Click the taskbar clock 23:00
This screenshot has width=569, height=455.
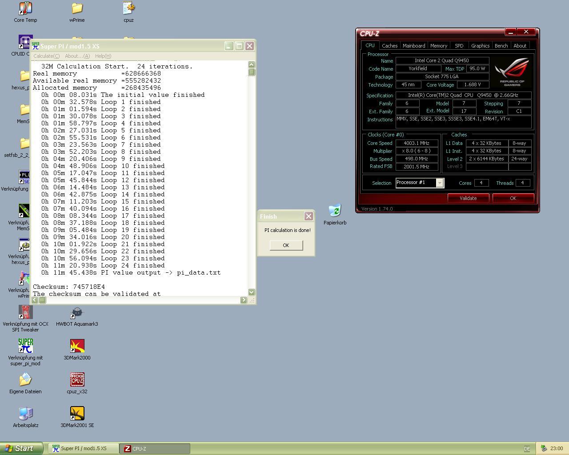[557, 448]
